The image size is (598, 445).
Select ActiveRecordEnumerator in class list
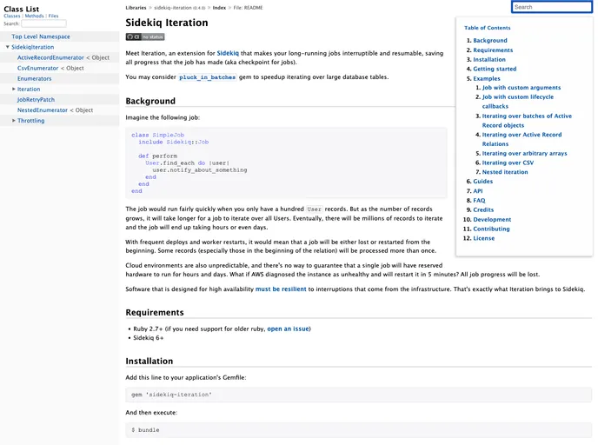tap(50, 57)
